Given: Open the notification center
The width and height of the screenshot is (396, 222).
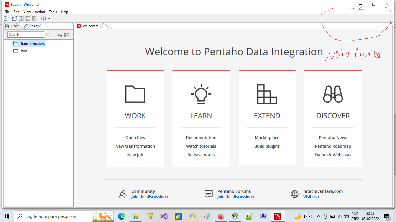Looking at the screenshot, I should [x=387, y=217].
